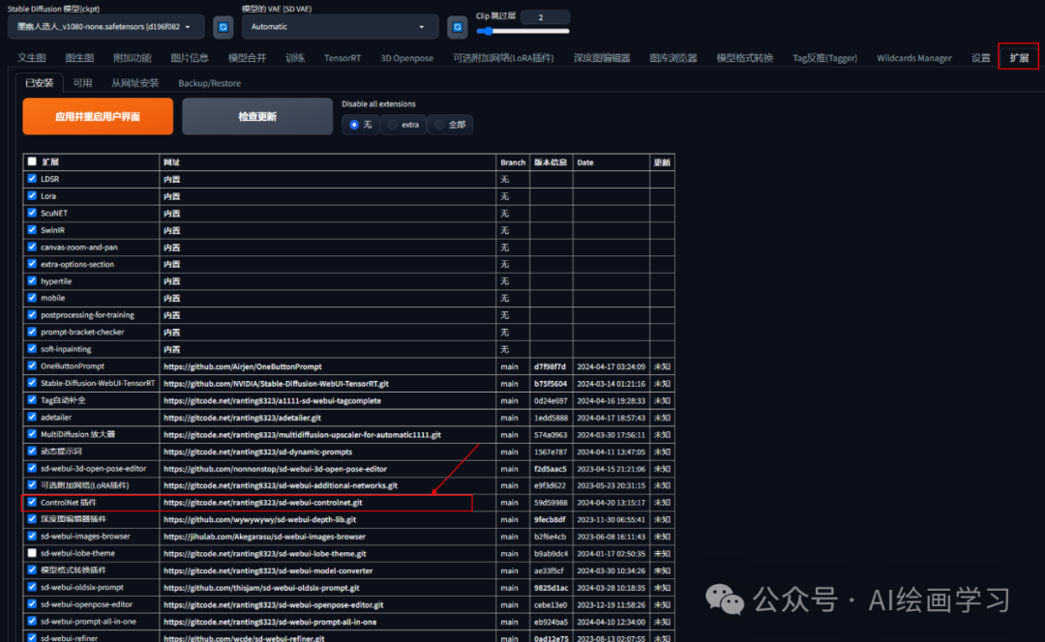1045x642 pixels.
Task: Open the sd-webui-controlnet.git URL
Action: (x=262, y=503)
